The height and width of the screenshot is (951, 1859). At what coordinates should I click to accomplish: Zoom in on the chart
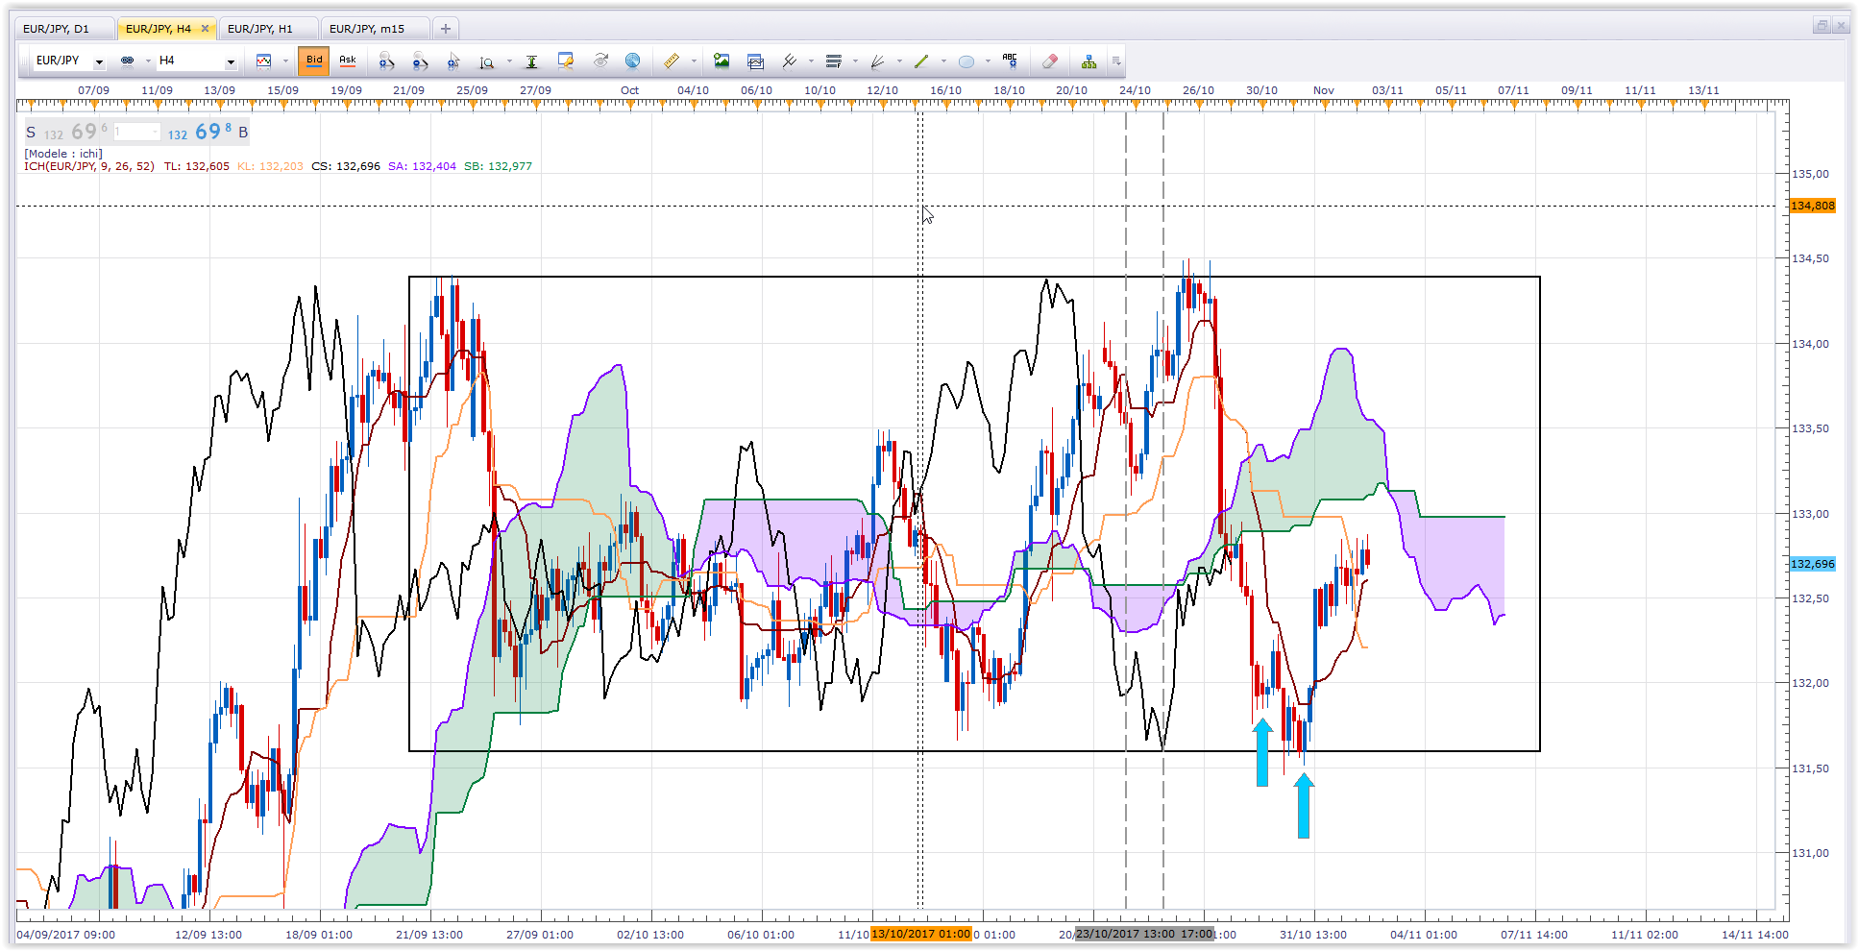pos(386,61)
